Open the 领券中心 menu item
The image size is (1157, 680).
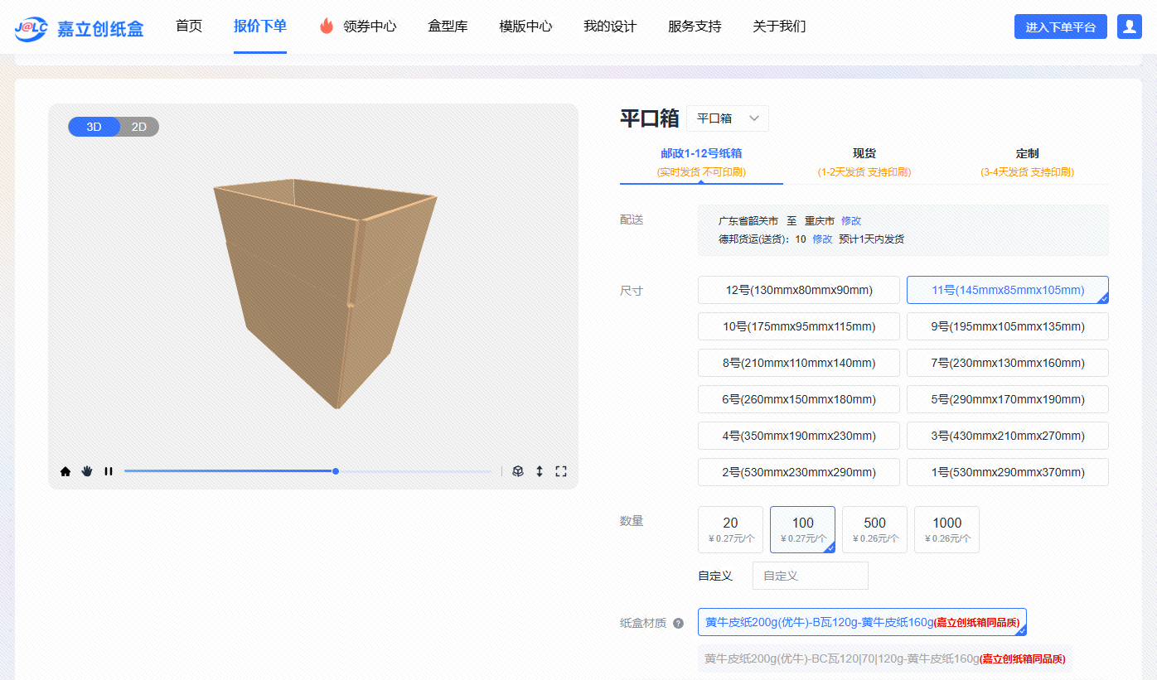pos(359,27)
